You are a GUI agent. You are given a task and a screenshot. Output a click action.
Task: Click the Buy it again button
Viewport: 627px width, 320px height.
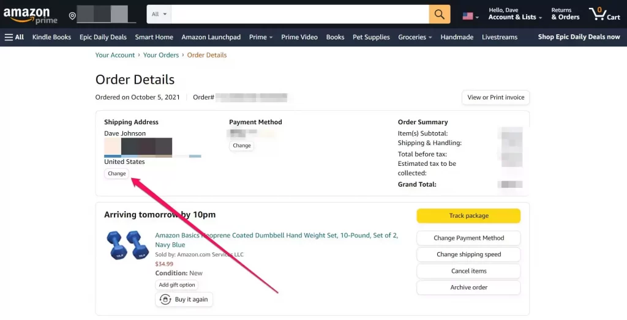pos(184,299)
